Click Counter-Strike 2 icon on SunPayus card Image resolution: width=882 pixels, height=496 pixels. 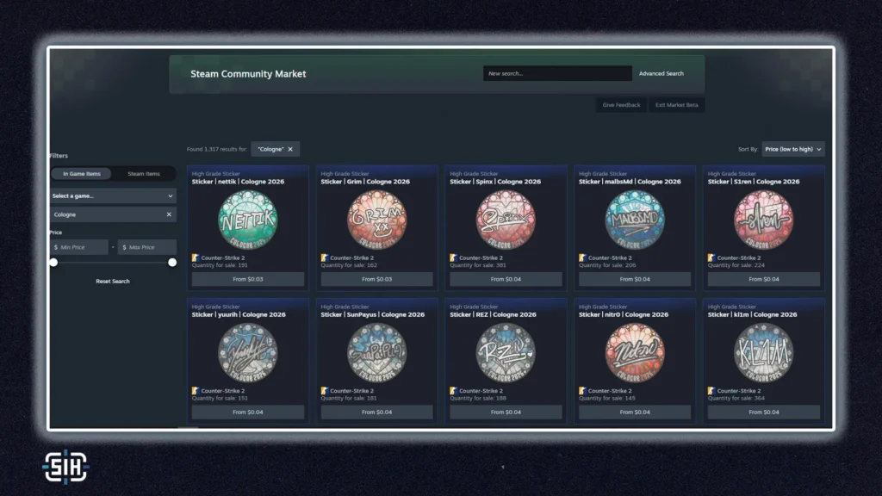tap(324, 390)
